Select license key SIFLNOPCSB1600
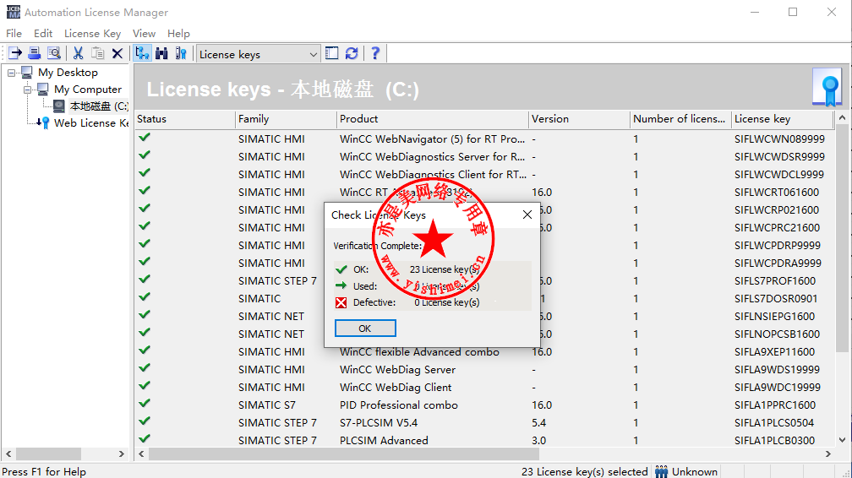 [x=777, y=334]
